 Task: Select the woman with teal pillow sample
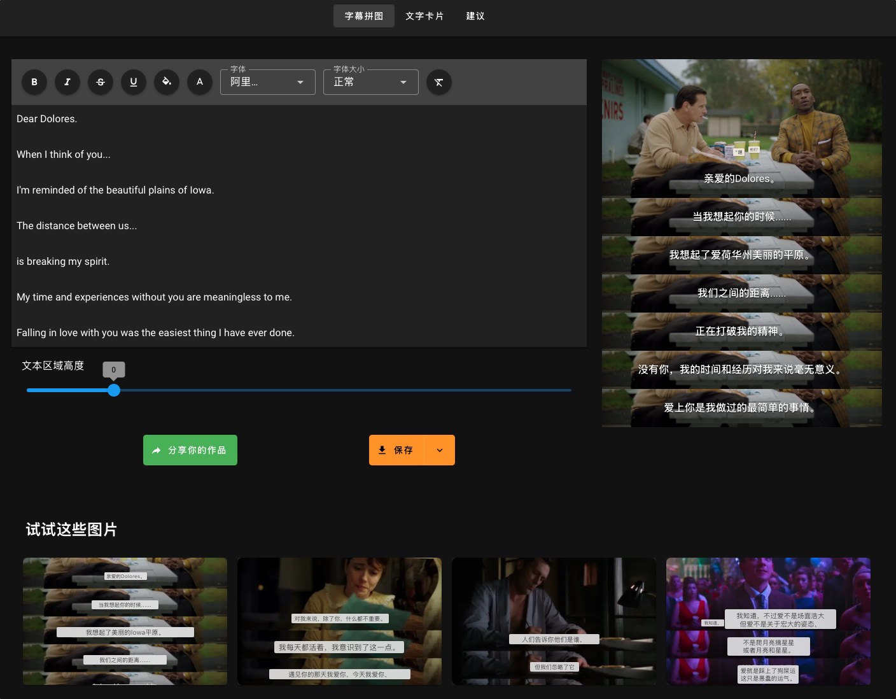(339, 621)
